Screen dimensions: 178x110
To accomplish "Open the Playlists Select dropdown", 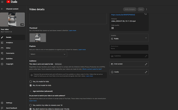I will tap(48, 54).
